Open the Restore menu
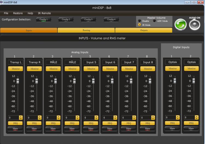 point(18,13)
